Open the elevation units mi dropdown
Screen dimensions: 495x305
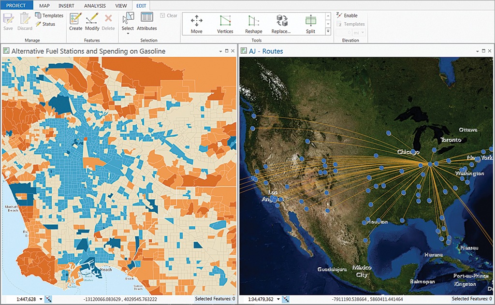[x=359, y=32]
